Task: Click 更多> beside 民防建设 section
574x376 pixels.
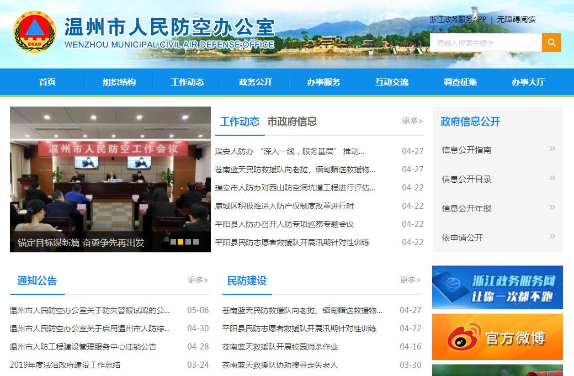Action: pyautogui.click(x=410, y=280)
